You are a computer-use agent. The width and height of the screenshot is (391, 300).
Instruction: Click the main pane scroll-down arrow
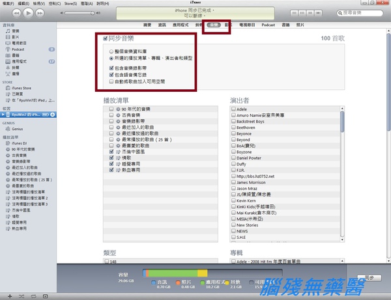(x=388, y=261)
